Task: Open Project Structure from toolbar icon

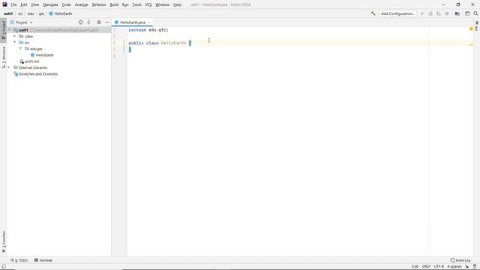Action: click(x=457, y=13)
